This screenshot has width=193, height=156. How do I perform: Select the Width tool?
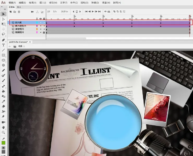[x=3, y=111]
